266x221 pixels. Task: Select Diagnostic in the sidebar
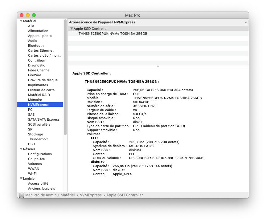(x=37, y=65)
